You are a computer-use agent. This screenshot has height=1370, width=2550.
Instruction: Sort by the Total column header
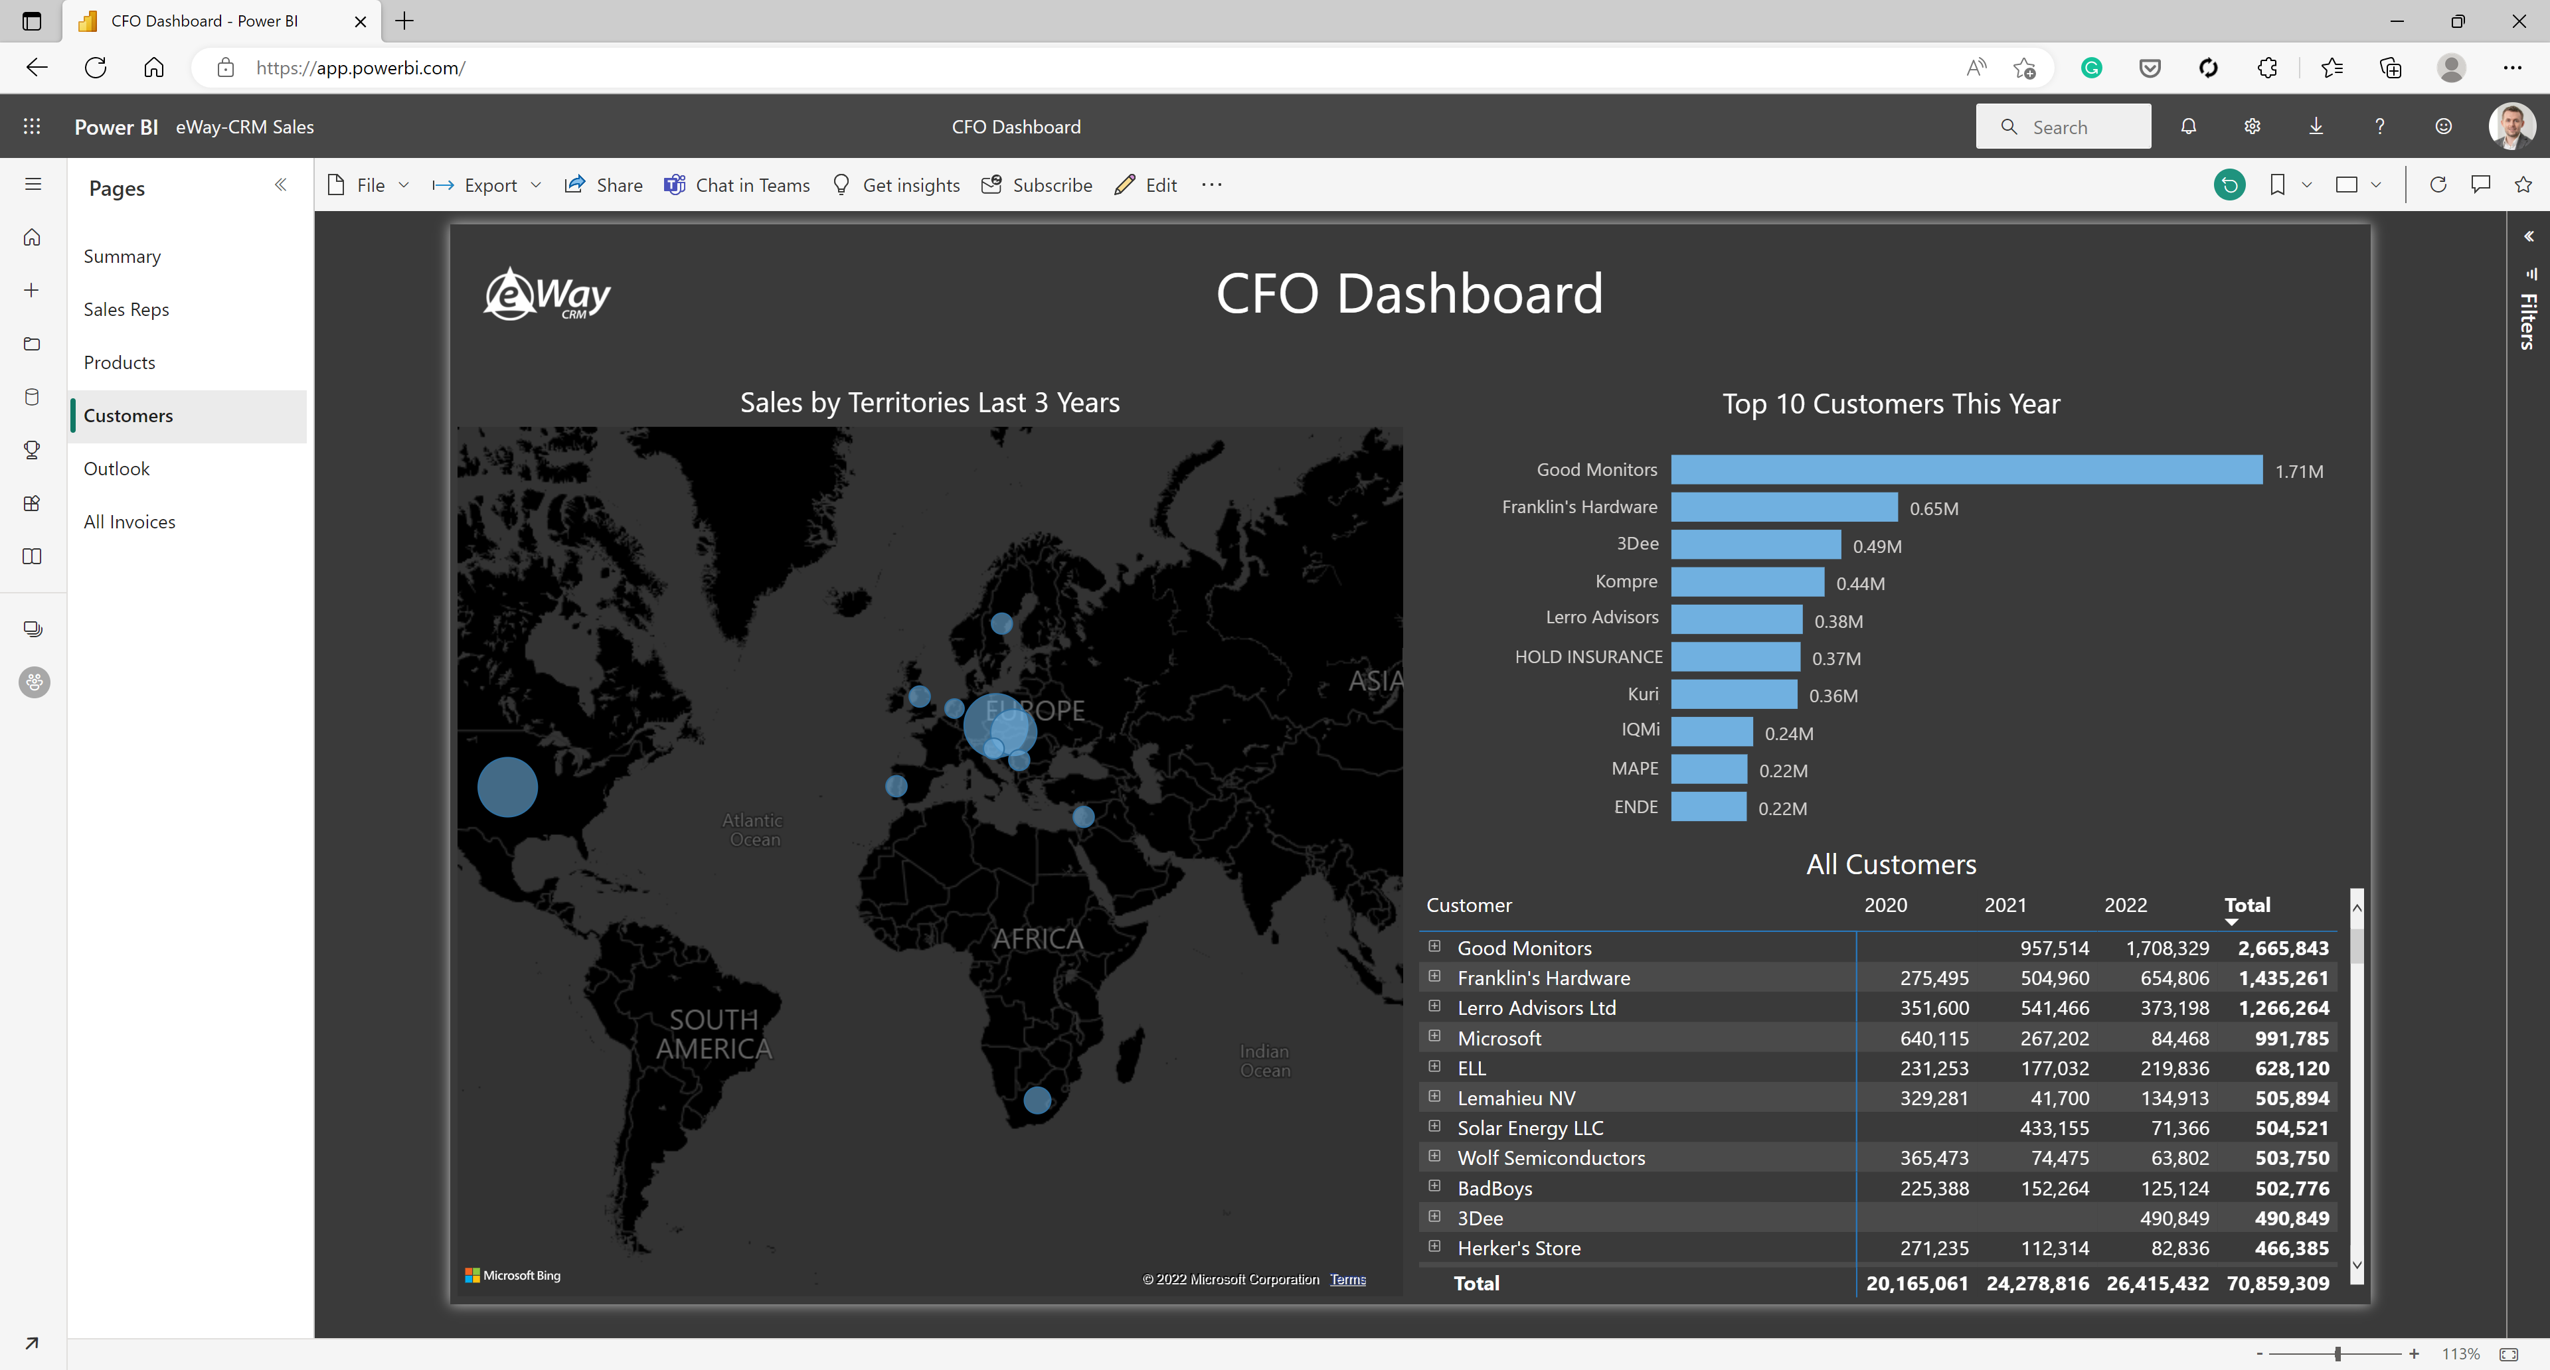click(x=2247, y=905)
